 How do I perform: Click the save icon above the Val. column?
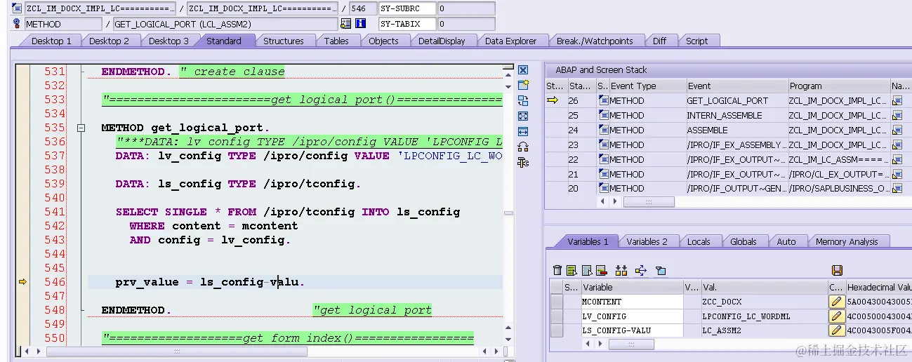836,270
